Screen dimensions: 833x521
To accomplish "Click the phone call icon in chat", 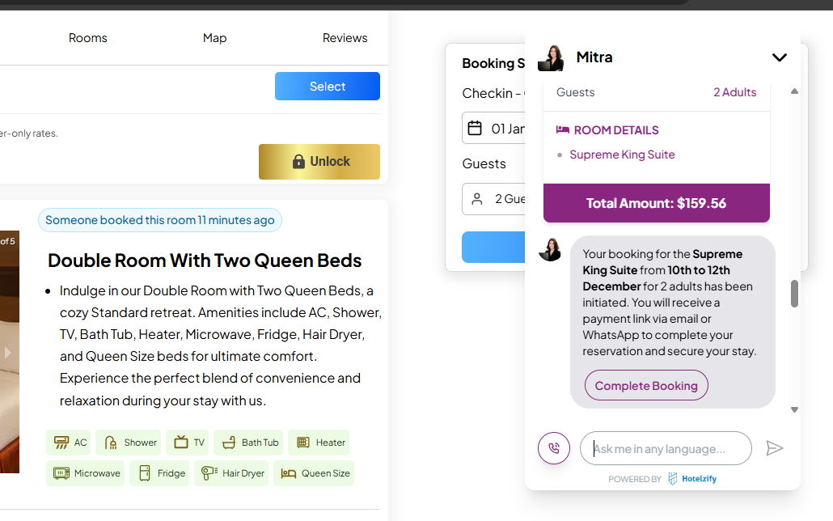I will pos(554,447).
